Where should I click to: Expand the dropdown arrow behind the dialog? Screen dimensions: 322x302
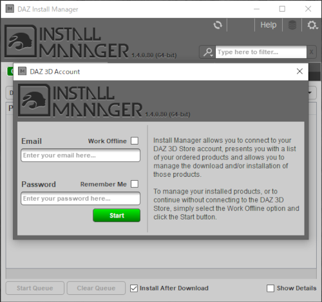[x=310, y=93]
